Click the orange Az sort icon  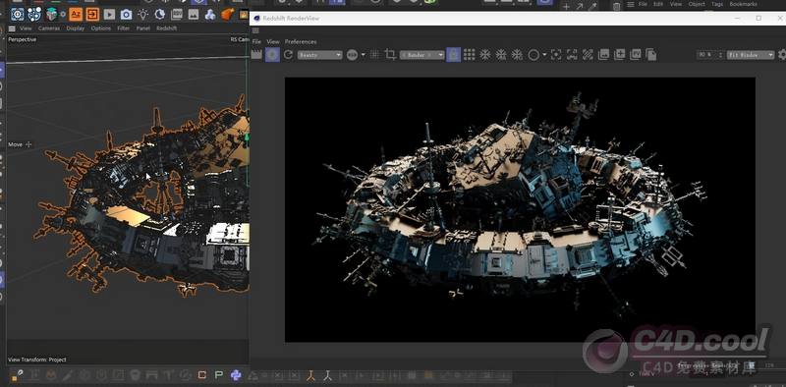click(x=76, y=14)
